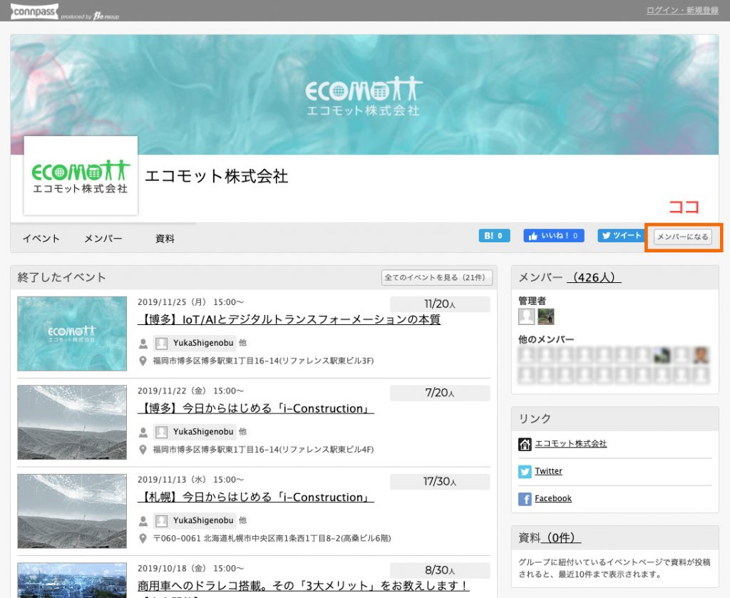
Task: Click the Hatena B! bookmark button
Action: [494, 235]
